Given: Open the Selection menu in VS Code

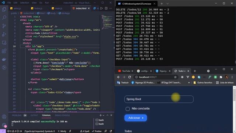Looking at the screenshot, I should [24, 3].
